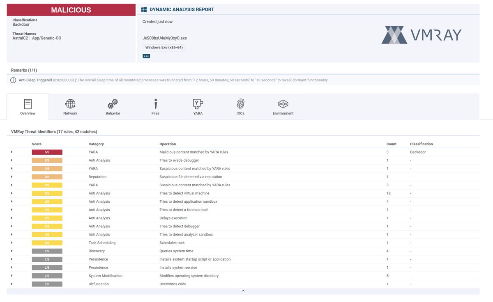
Task: Open the Behavior tab
Action: click(113, 107)
